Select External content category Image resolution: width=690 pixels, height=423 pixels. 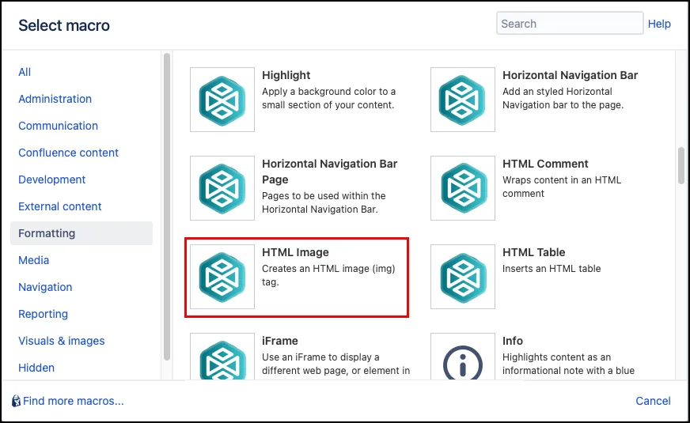60,206
